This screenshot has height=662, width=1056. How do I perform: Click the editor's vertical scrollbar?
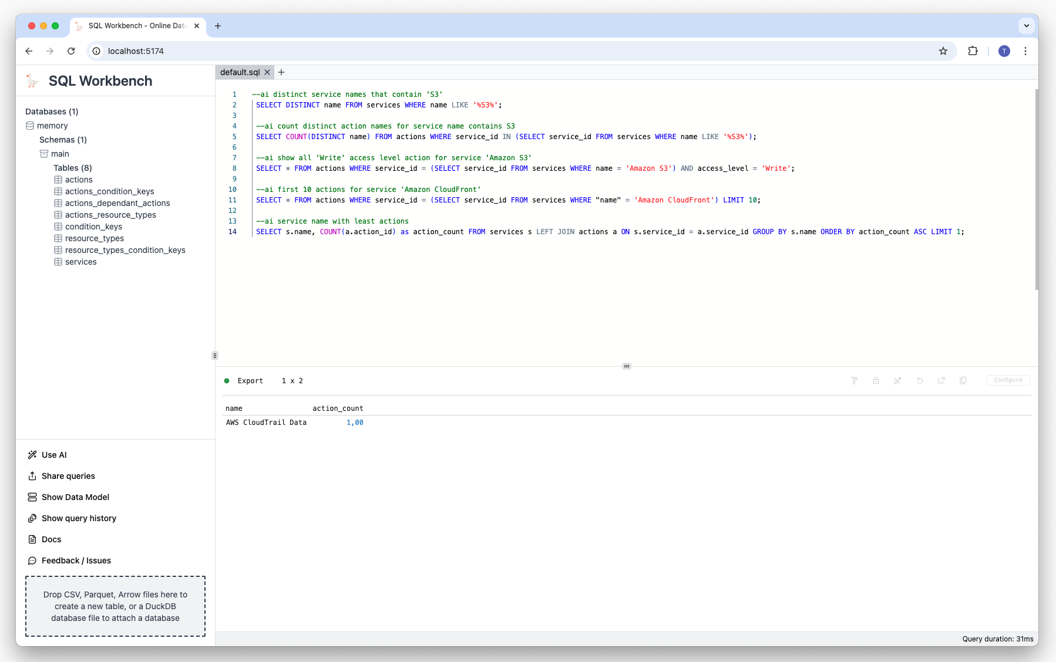pos(1036,188)
